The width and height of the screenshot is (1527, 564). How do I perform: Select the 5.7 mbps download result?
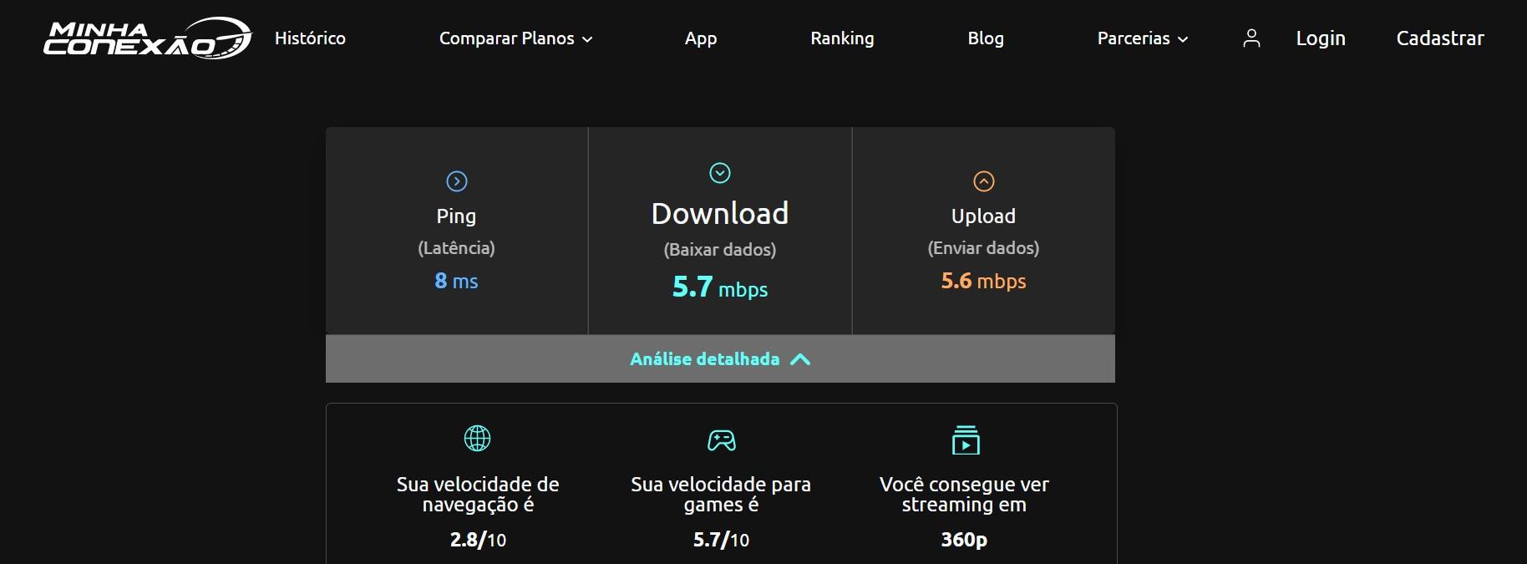click(720, 287)
